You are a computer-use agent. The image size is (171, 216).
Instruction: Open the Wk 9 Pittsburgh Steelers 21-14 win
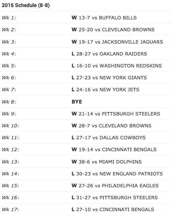(x=85, y=114)
